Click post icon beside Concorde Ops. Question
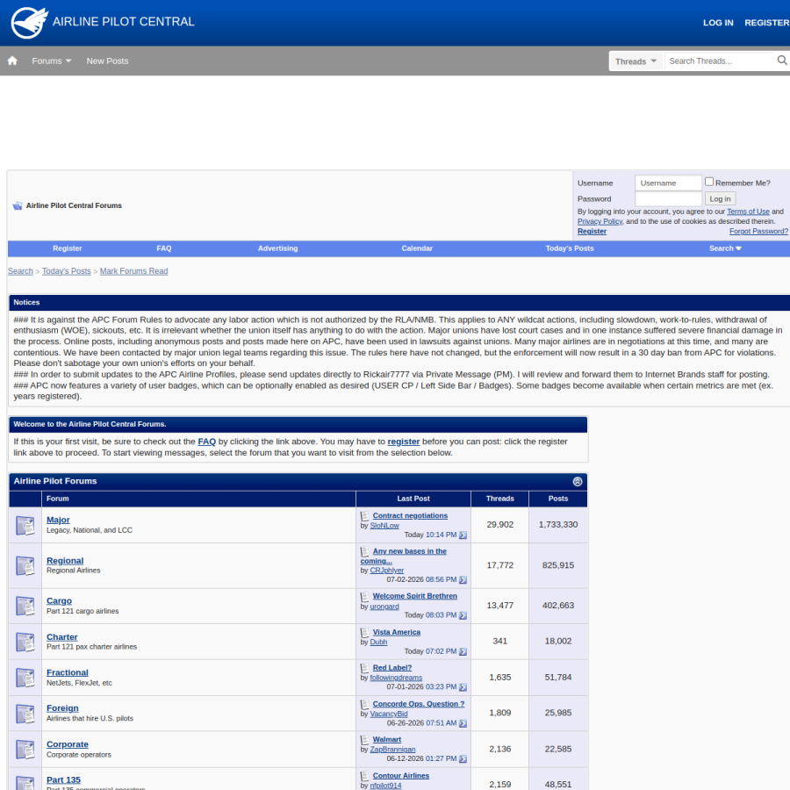The height and width of the screenshot is (790, 790). (x=365, y=704)
